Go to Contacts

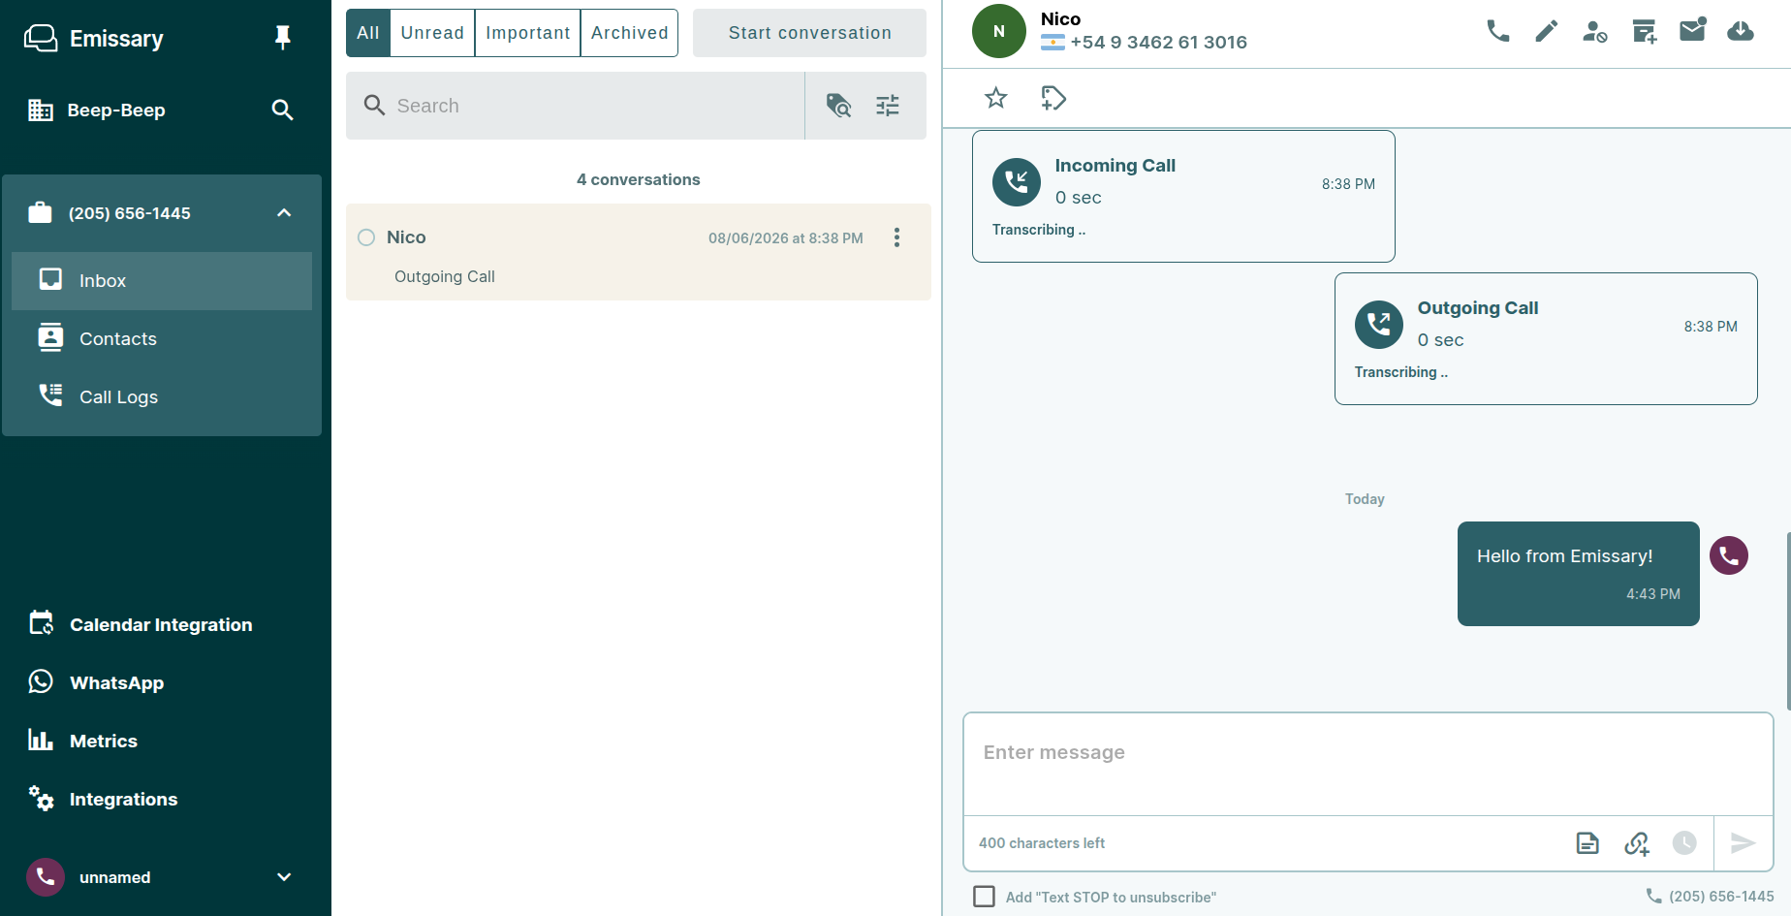tap(162, 338)
